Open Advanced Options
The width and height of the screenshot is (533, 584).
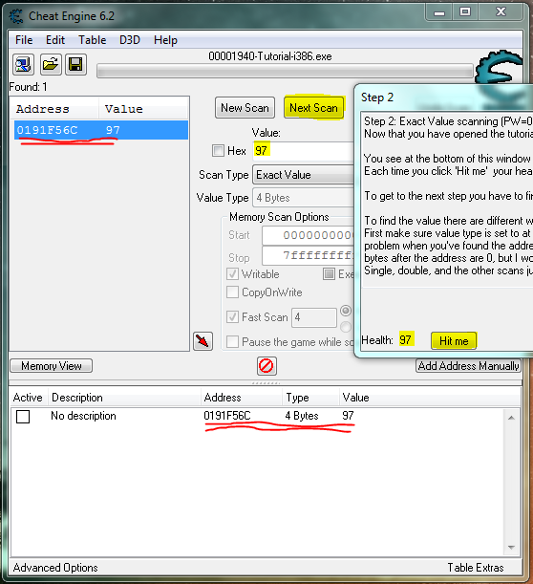tap(55, 568)
